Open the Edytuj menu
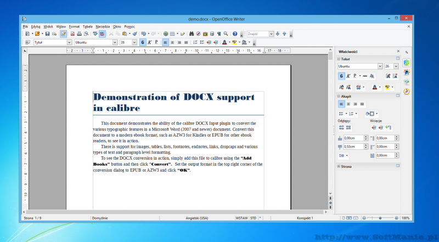Viewport: 439px width, 242px height. coord(36,26)
